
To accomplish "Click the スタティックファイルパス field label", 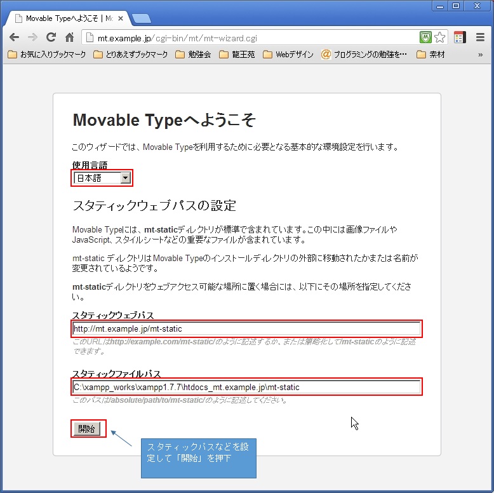I will pos(117,374).
